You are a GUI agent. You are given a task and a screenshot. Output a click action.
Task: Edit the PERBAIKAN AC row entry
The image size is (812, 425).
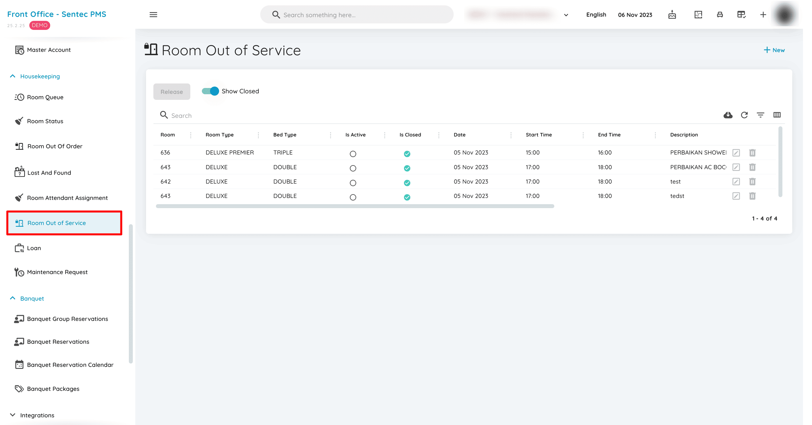pos(736,167)
